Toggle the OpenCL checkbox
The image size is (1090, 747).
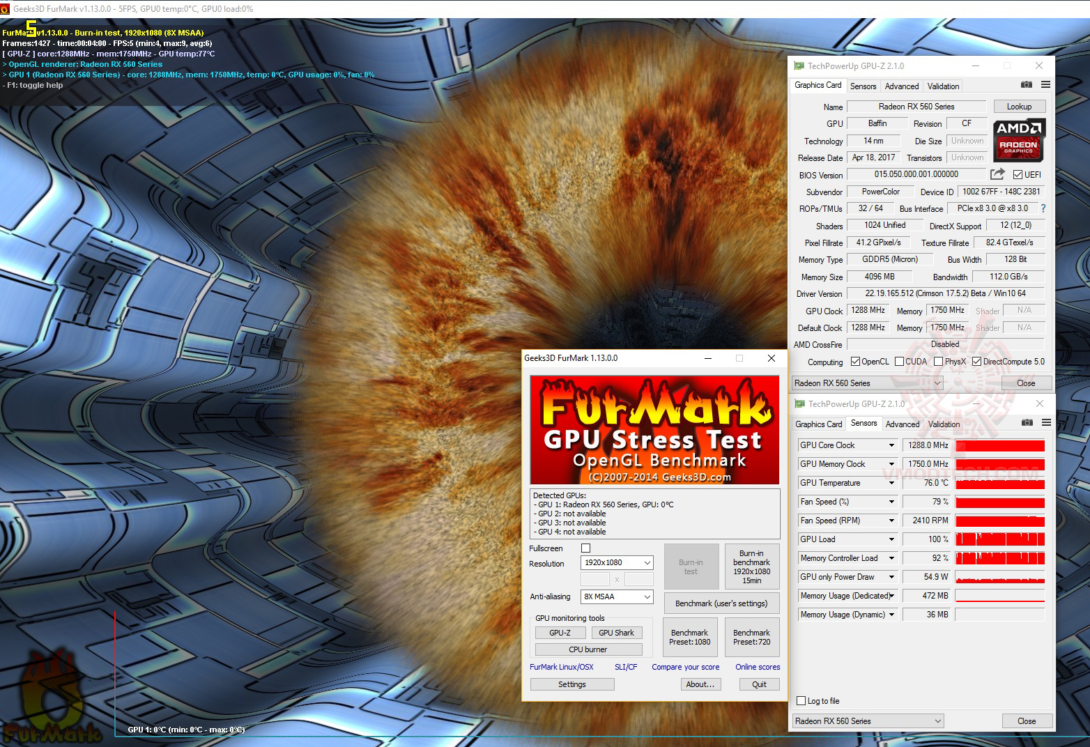coord(855,362)
